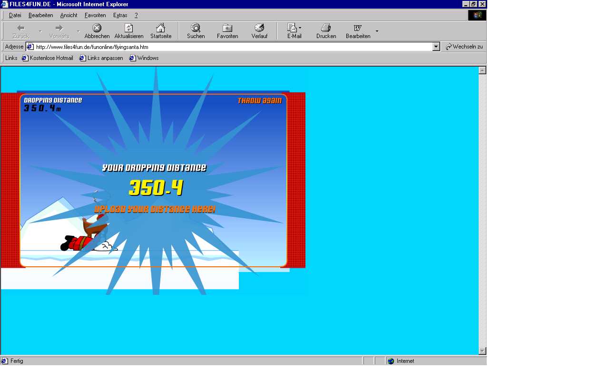
Task: Open the Favoriten folder icon
Action: (227, 28)
